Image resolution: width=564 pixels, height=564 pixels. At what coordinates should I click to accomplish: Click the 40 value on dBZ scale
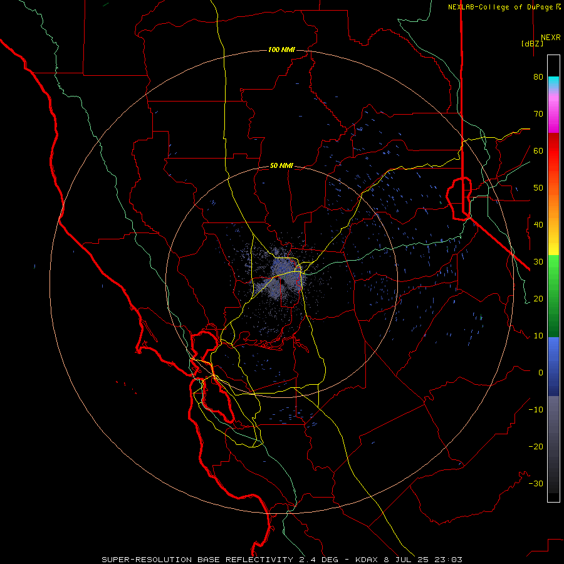tap(538, 225)
